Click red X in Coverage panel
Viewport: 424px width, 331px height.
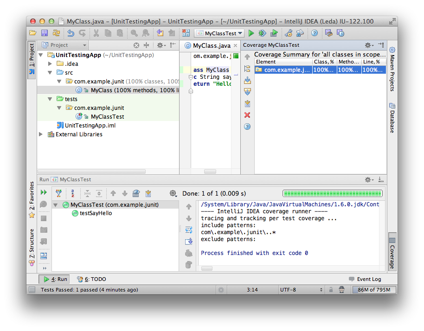click(x=247, y=115)
